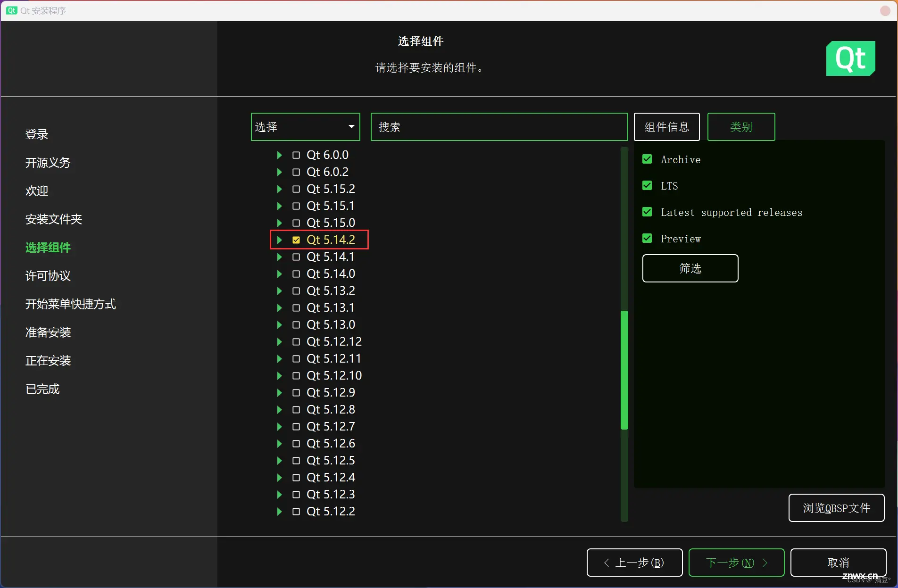Click the 浏览QBSP文件 button

coord(836,508)
